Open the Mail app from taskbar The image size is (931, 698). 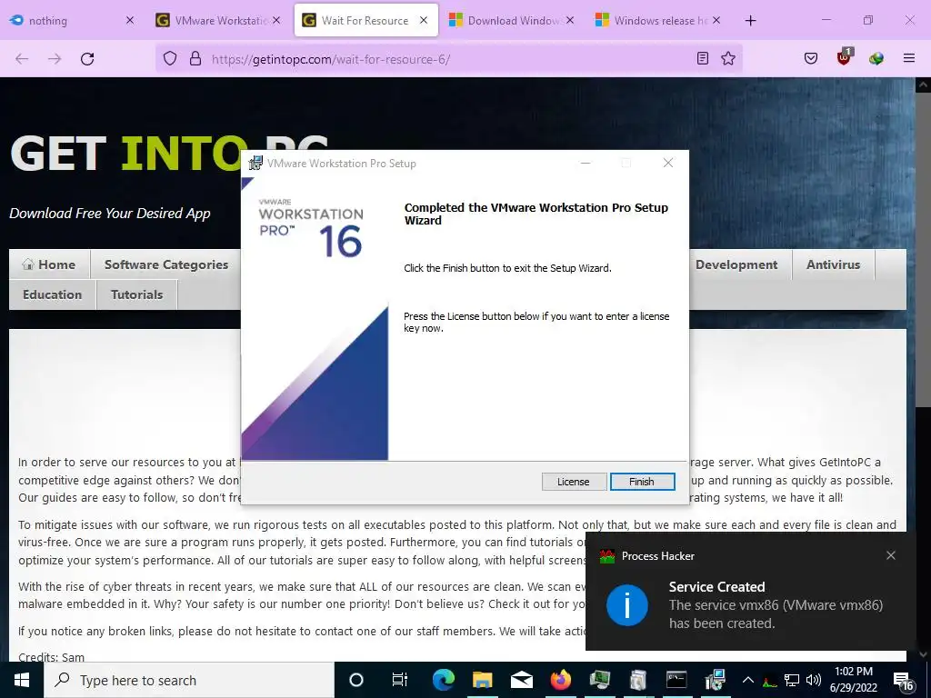coord(521,680)
